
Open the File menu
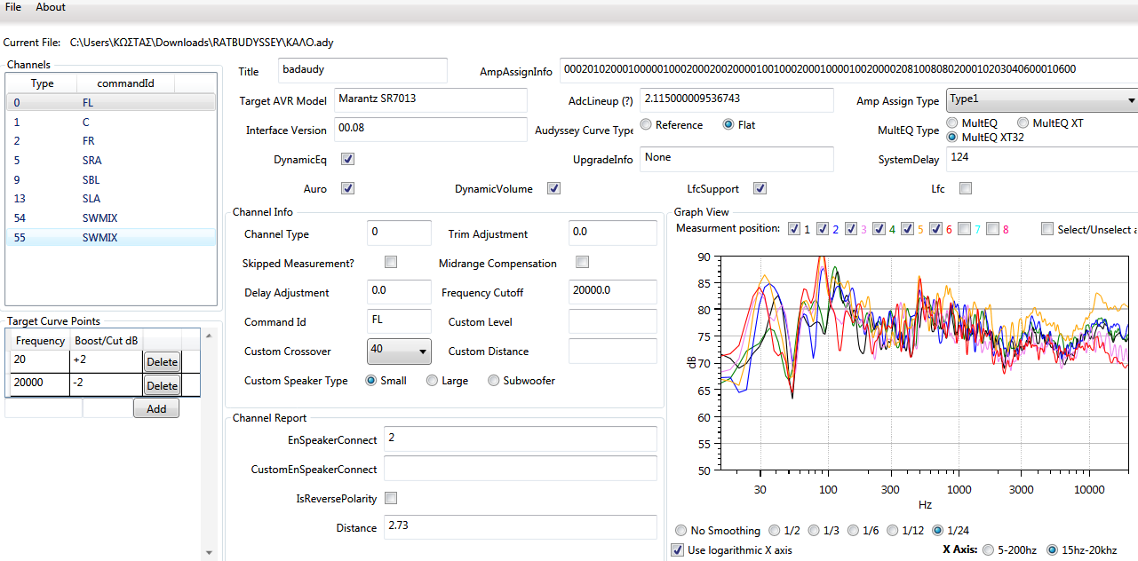tap(13, 7)
